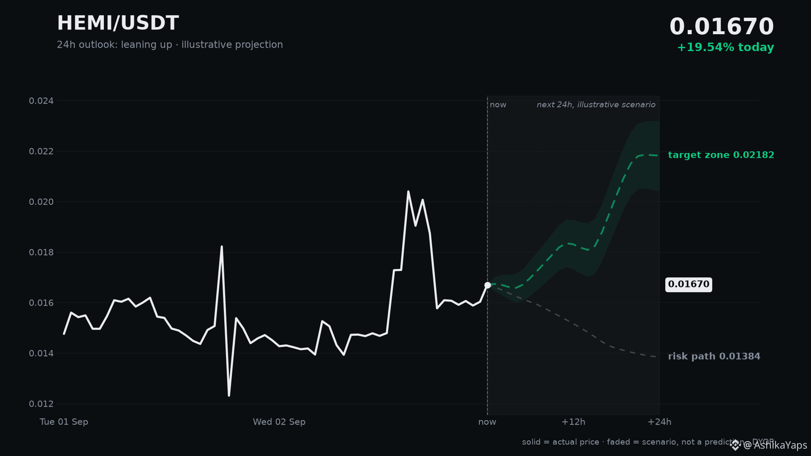Click the +19.54% today change text

[725, 47]
